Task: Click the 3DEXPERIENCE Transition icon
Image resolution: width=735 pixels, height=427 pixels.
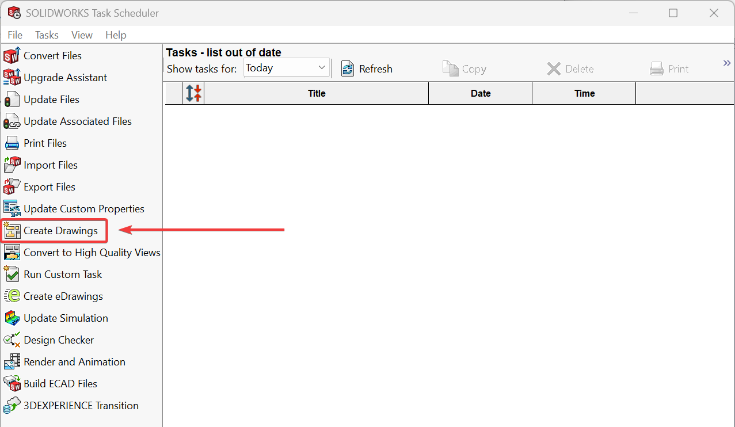Action: [x=12, y=406]
